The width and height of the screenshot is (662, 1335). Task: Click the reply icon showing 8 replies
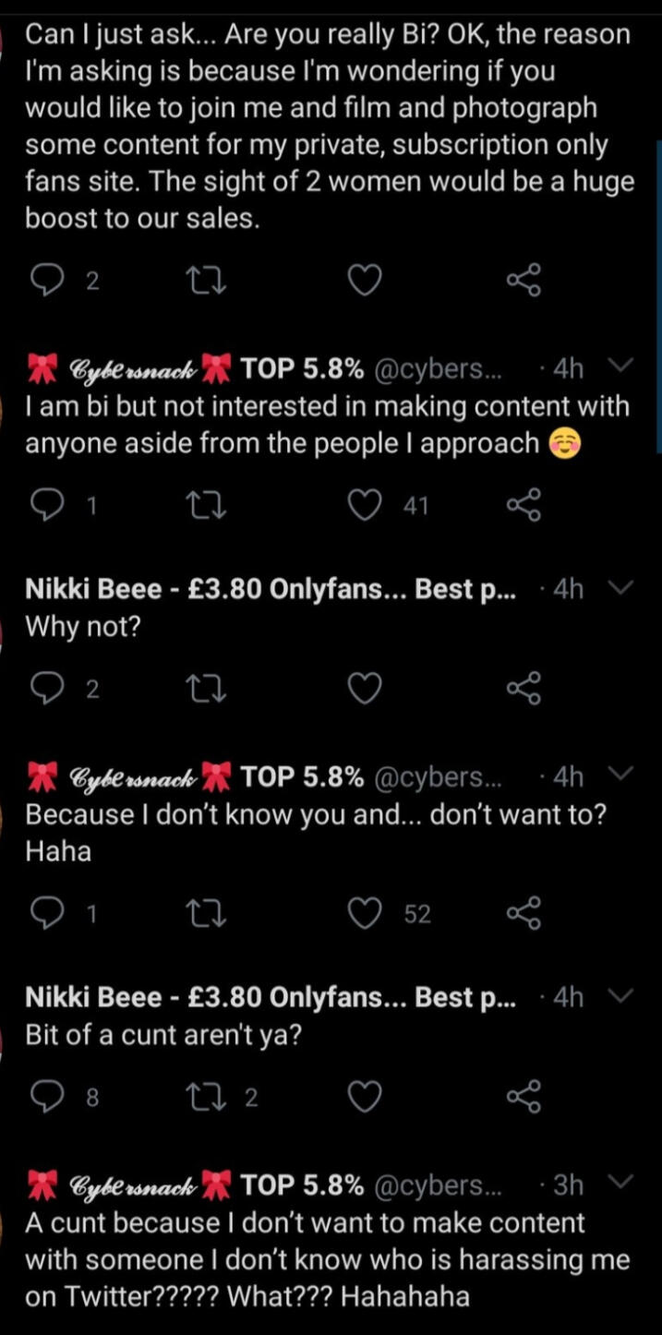tap(44, 1096)
